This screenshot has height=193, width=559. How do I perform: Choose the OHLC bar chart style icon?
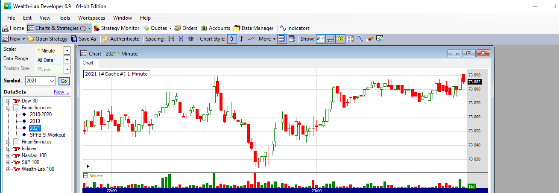click(x=242, y=39)
